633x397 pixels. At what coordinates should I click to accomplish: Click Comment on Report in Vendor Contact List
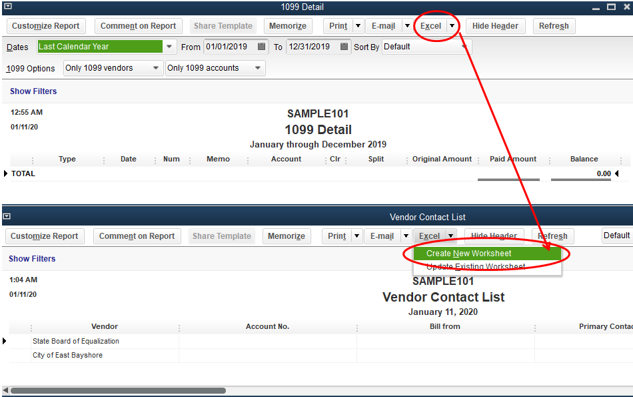pyautogui.click(x=137, y=236)
